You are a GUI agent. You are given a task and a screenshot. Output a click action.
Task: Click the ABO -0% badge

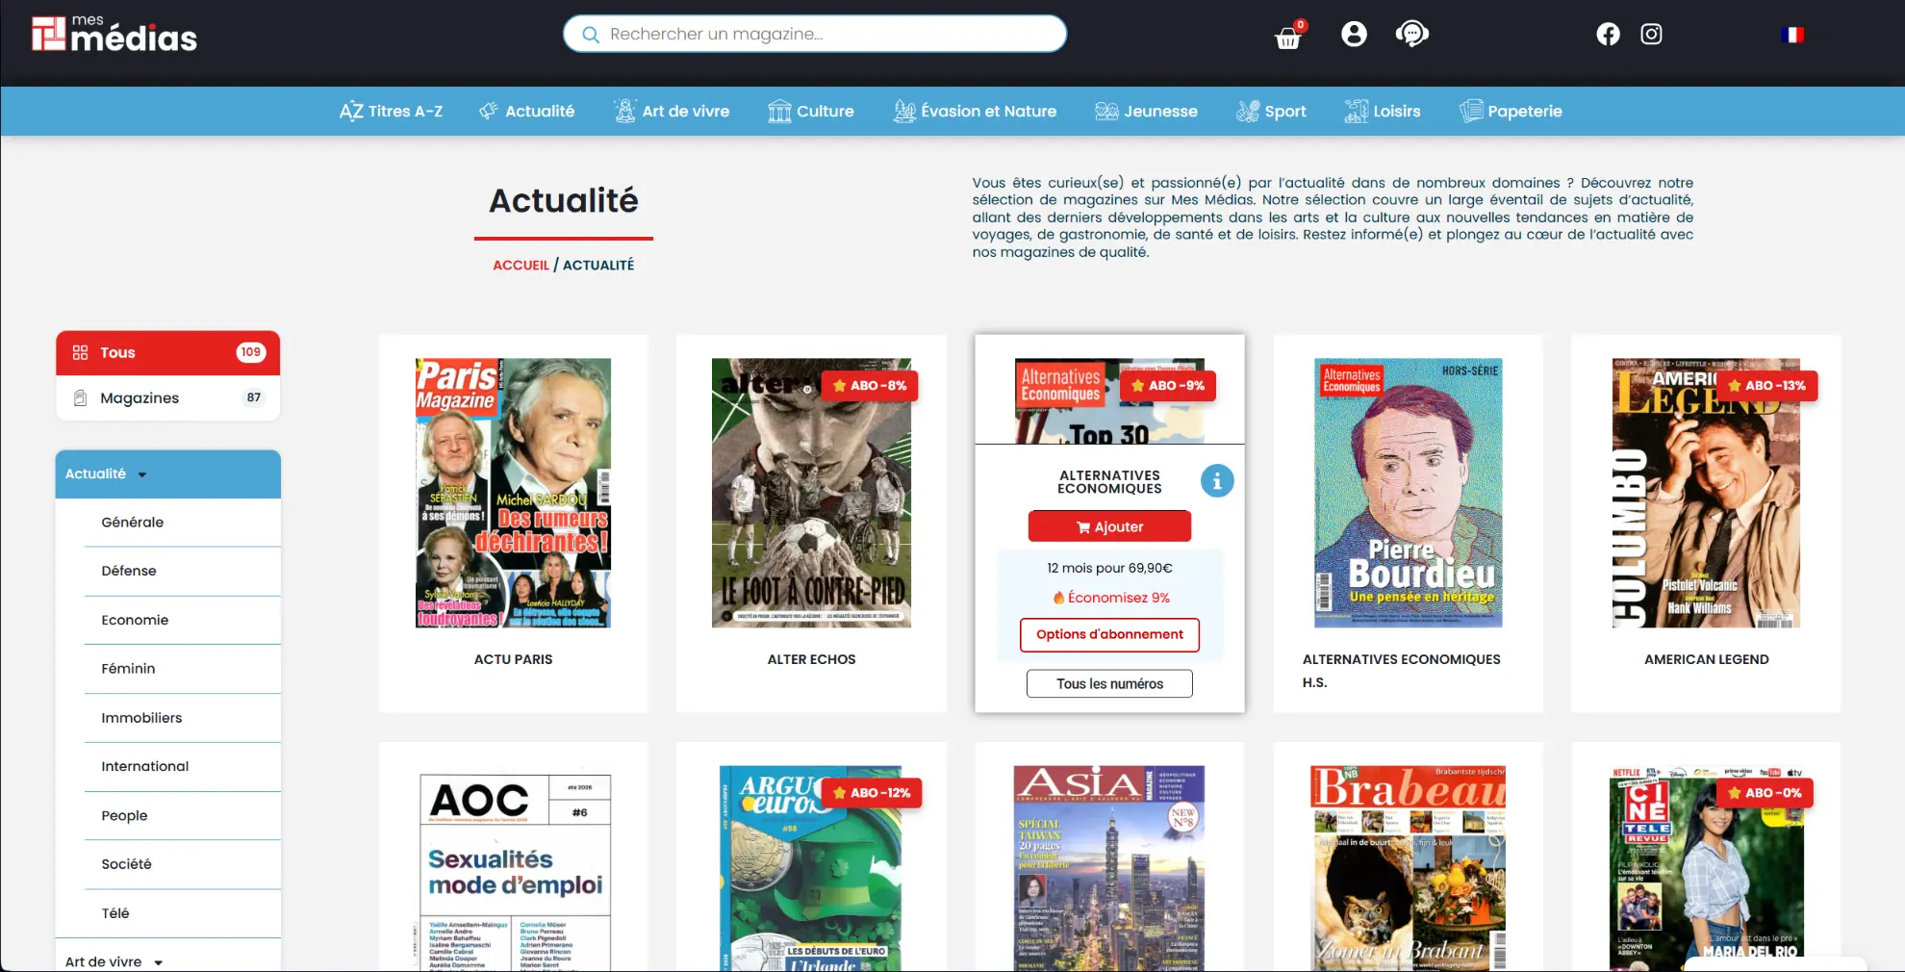coord(1765,793)
